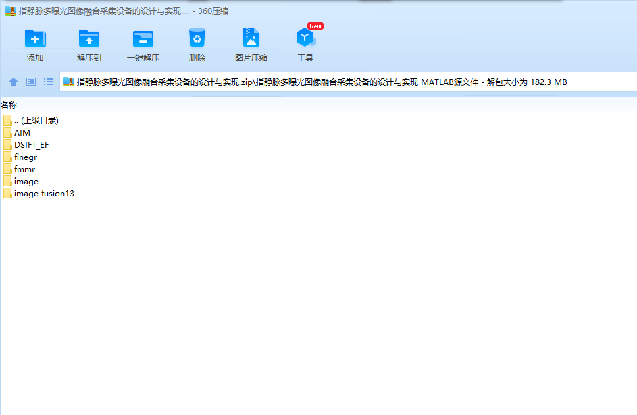Click the address path field

click(x=349, y=82)
